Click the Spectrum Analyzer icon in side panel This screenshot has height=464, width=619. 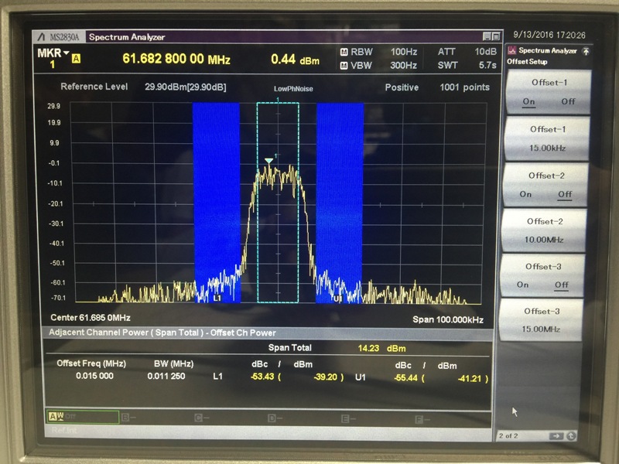[x=512, y=51]
